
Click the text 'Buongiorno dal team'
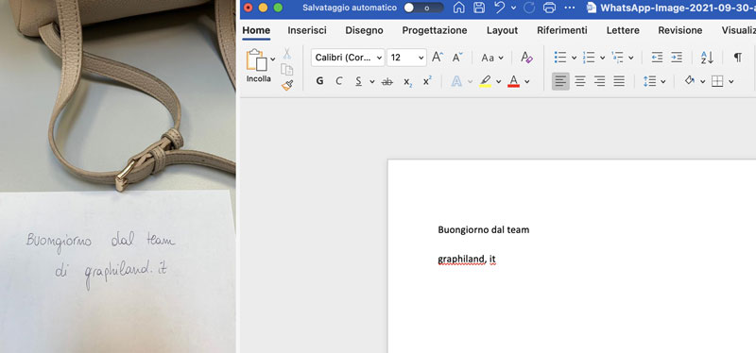483,229
